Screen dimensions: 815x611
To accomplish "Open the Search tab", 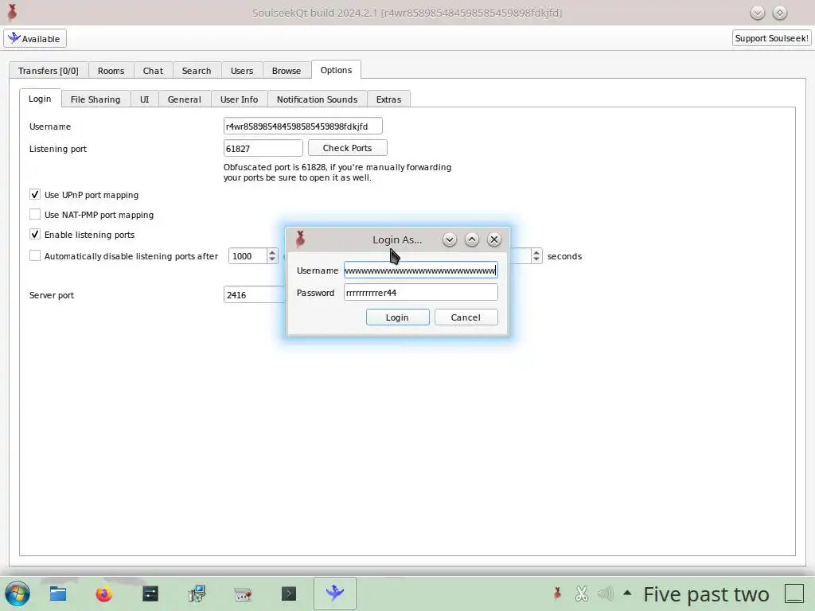I will pyautogui.click(x=197, y=71).
